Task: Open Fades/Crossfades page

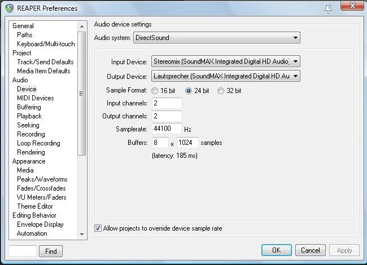Action: (41, 188)
